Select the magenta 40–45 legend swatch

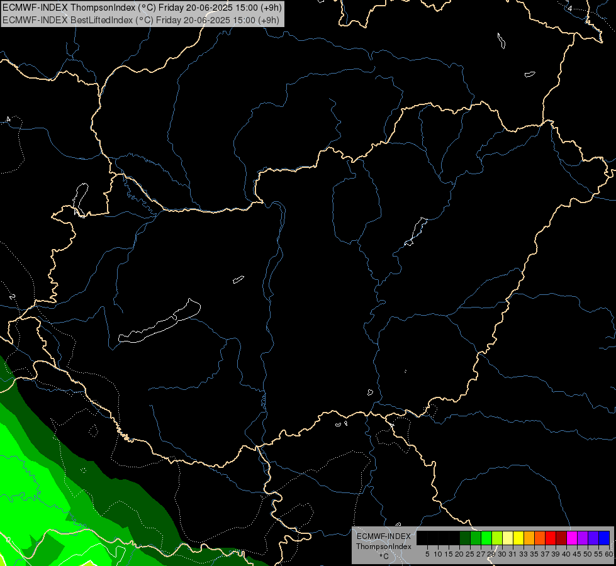[x=572, y=538]
